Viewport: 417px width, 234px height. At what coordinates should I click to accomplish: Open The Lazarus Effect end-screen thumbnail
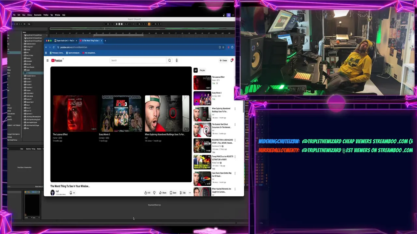click(x=75, y=113)
